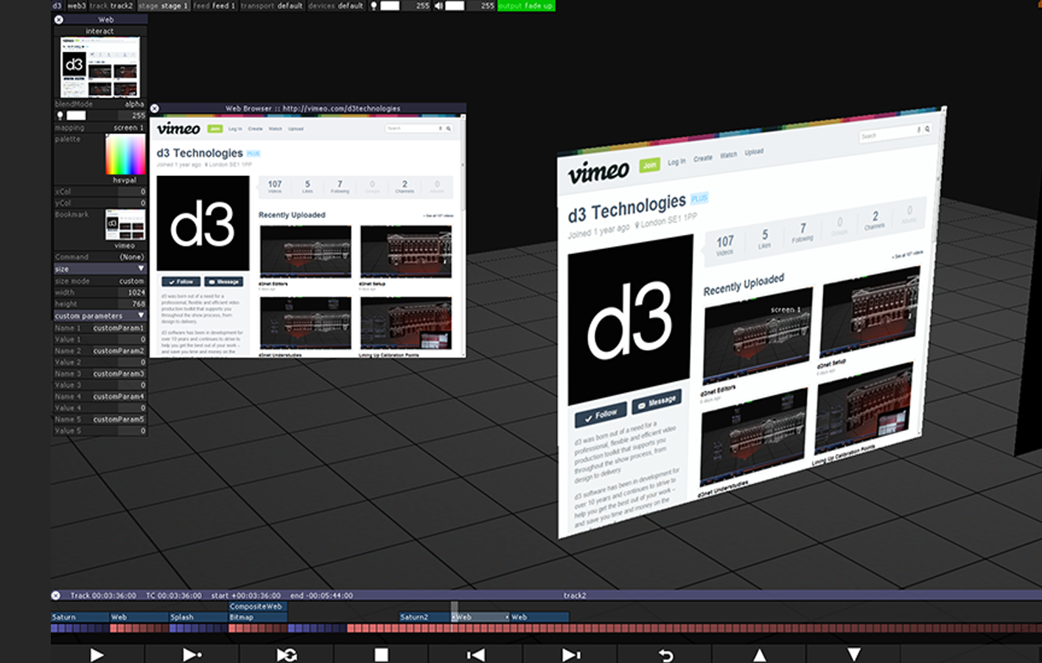
Task: Open the transport default menu
Action: click(x=272, y=6)
